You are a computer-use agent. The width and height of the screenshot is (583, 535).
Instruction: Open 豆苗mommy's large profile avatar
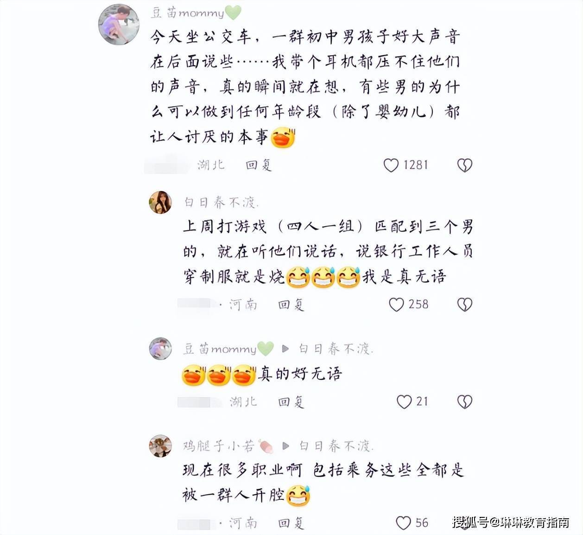(x=119, y=25)
